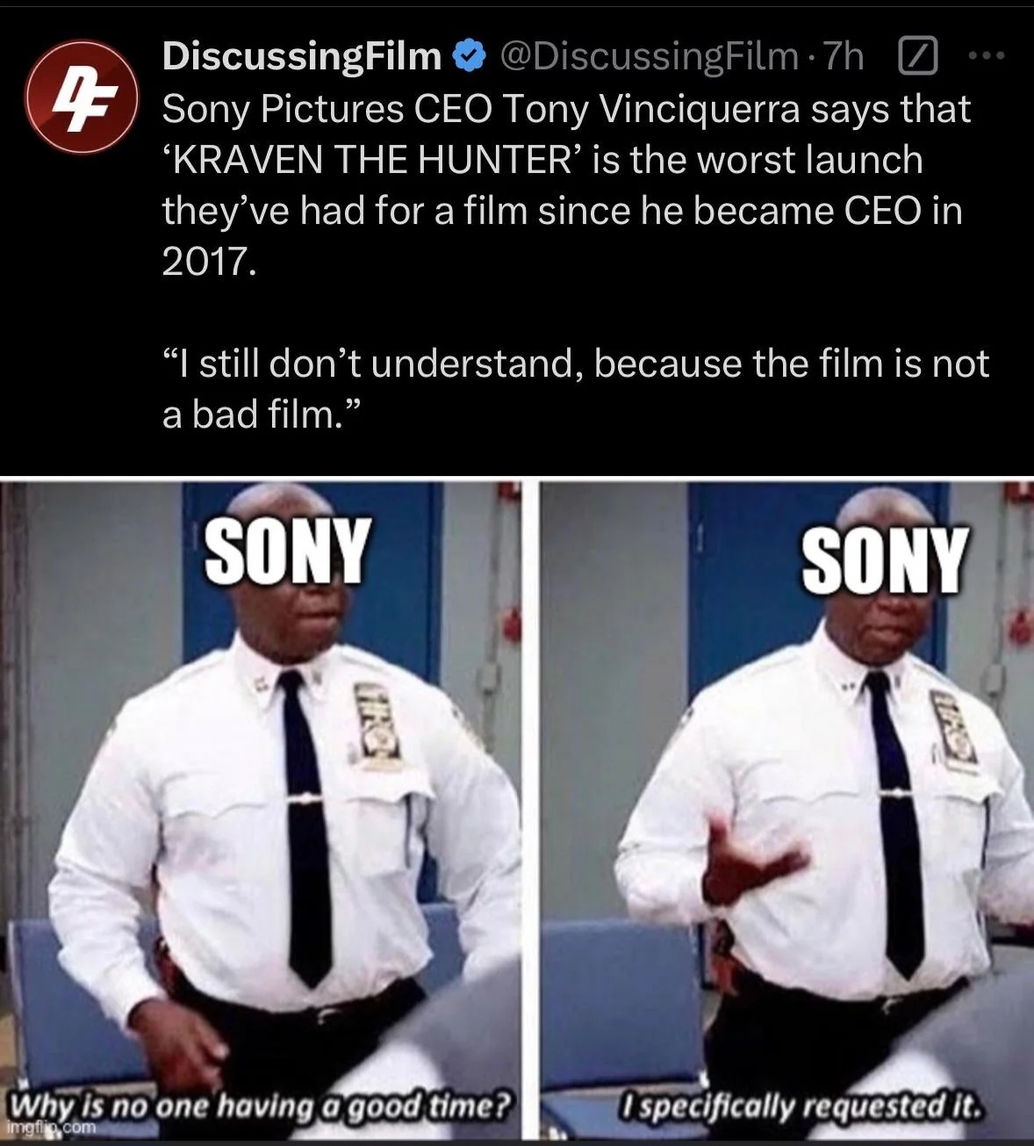
Task: Click the 'Why is no one having a good time?' subtitle
Action: 259,1103
